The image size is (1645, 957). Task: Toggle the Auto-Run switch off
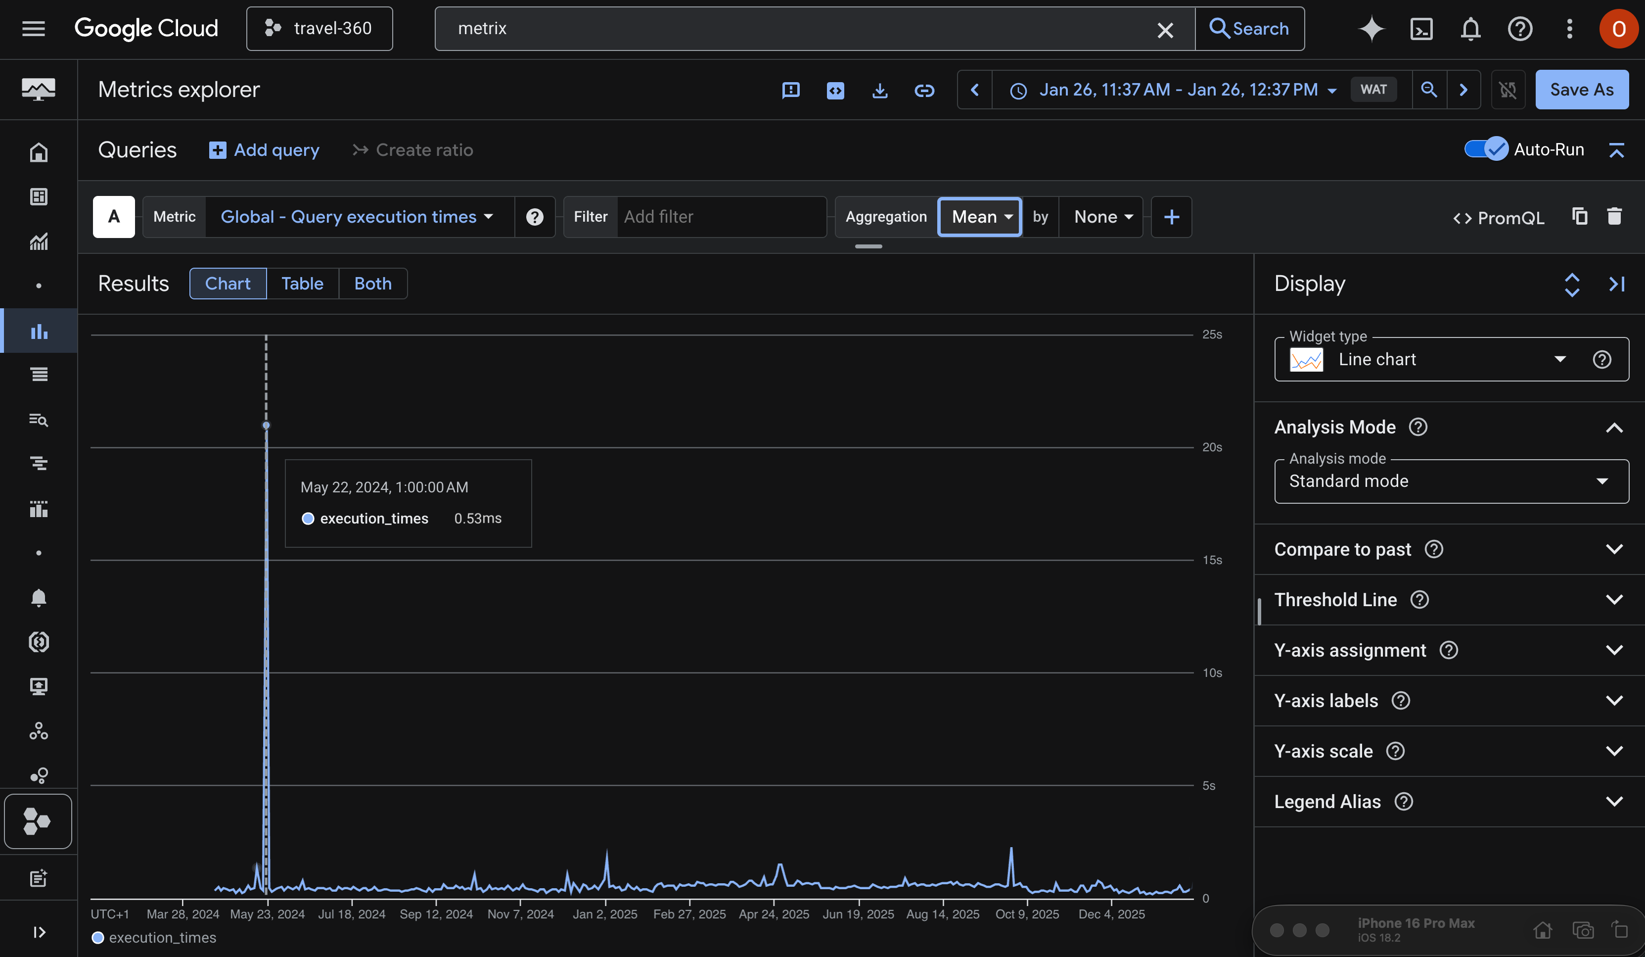[x=1485, y=149]
